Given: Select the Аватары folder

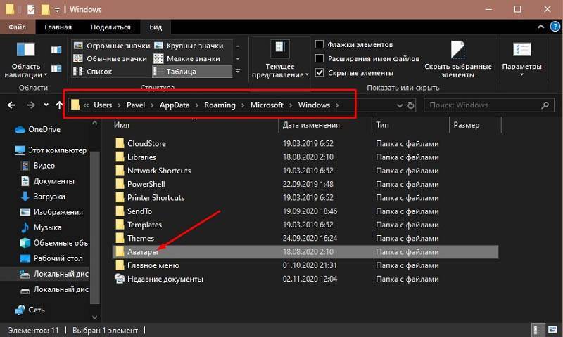Looking at the screenshot, I should pyautogui.click(x=305, y=252).
